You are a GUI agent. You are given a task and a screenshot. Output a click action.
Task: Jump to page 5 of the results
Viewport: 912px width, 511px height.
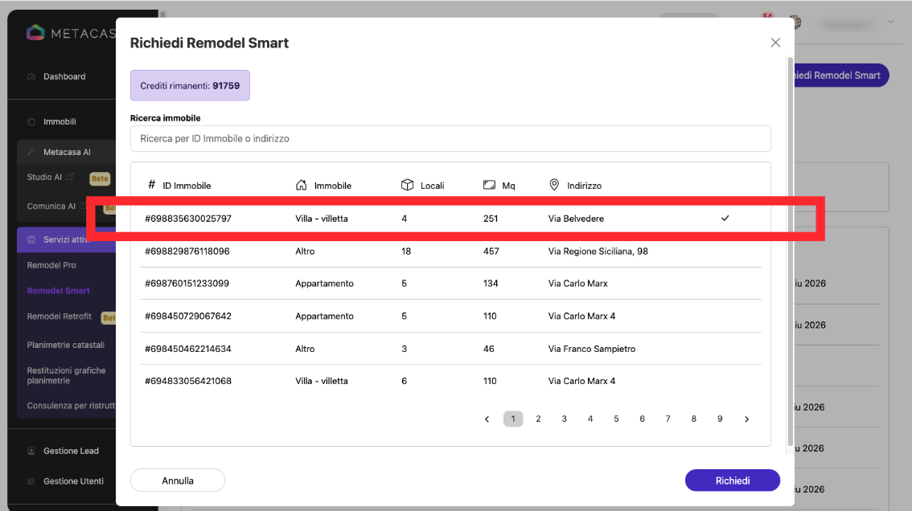point(616,419)
